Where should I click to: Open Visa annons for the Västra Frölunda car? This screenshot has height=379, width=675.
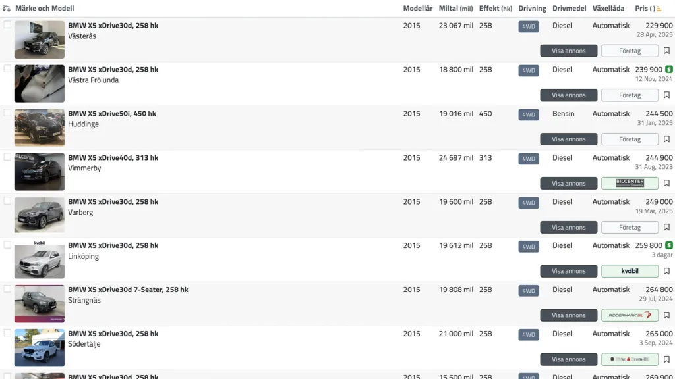tap(569, 95)
